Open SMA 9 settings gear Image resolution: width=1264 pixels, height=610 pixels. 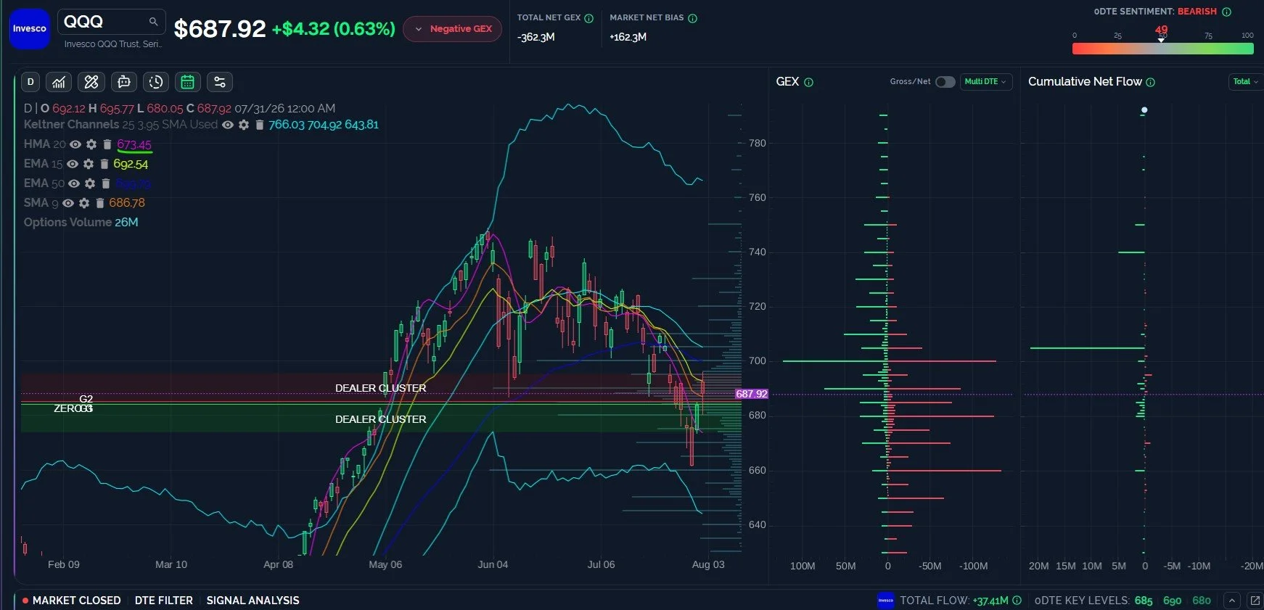pos(84,203)
